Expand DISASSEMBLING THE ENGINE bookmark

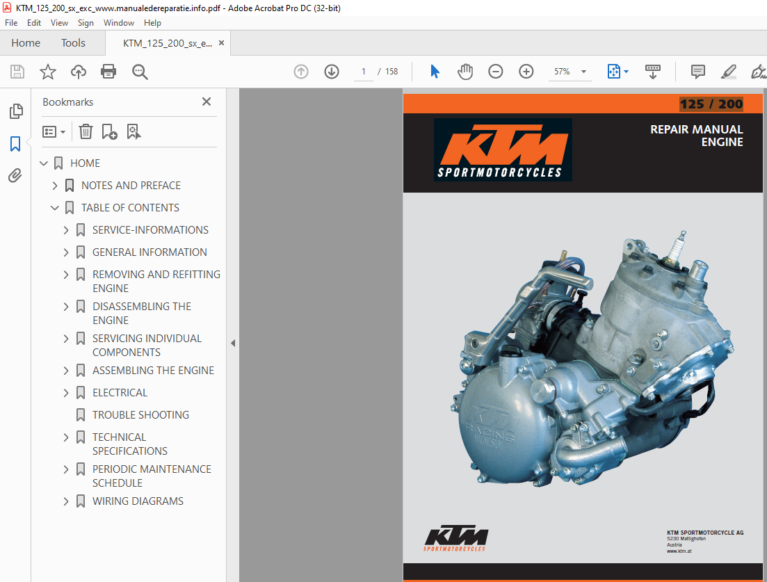(66, 307)
